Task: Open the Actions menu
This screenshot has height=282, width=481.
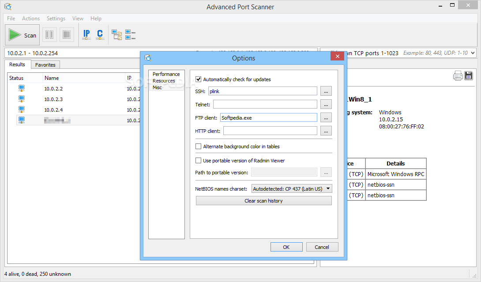Action: point(31,19)
